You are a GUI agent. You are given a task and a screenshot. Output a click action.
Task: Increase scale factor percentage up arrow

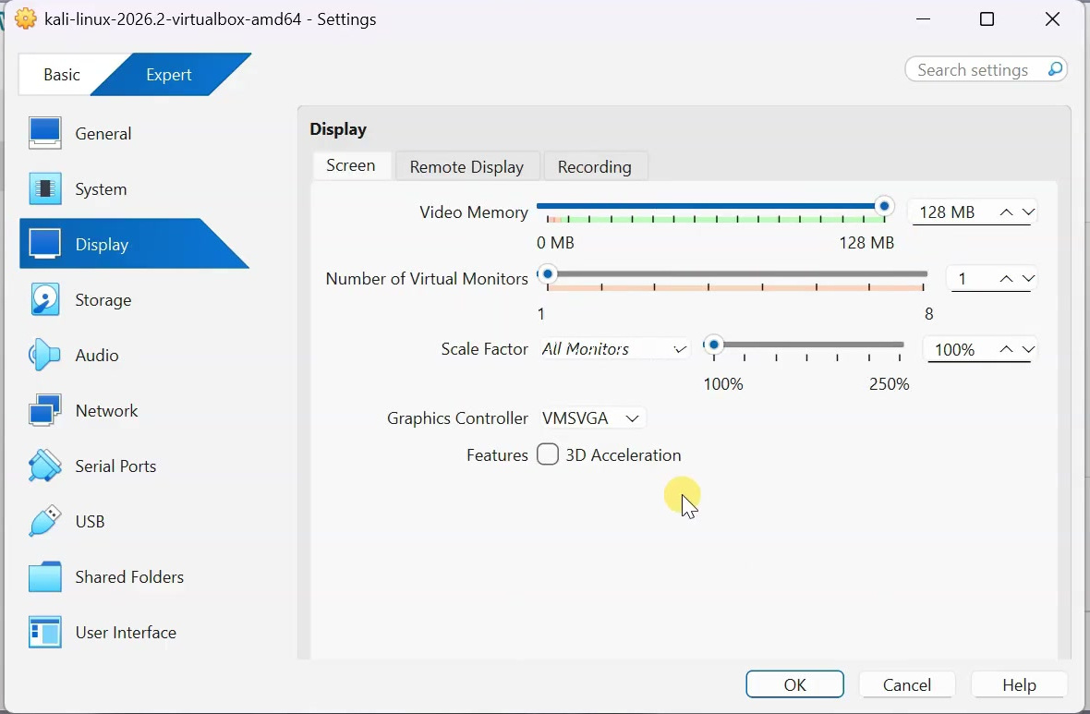(x=1006, y=349)
